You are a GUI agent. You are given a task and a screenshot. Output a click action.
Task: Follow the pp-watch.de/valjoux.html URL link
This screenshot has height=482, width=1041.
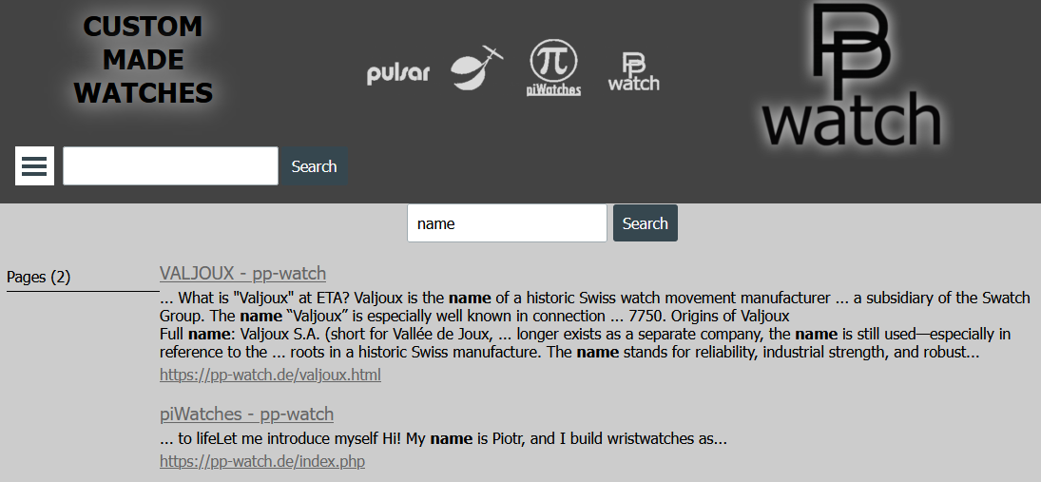(270, 376)
